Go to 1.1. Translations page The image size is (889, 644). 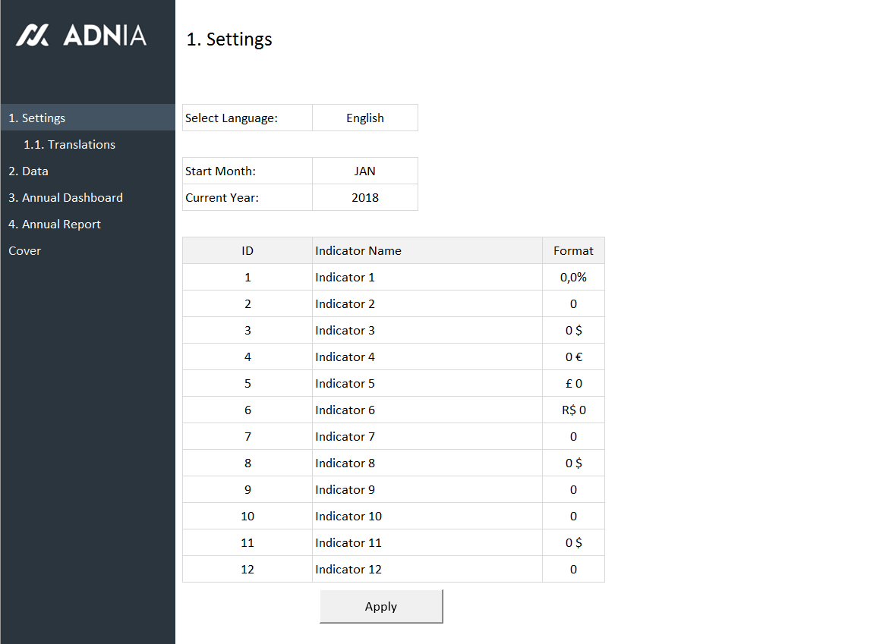tap(69, 144)
